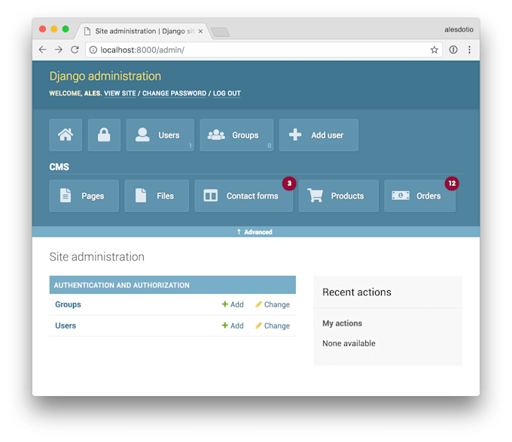This screenshot has height=442, width=512.
Task: Click the padlock shortcut button
Action: 104,135
